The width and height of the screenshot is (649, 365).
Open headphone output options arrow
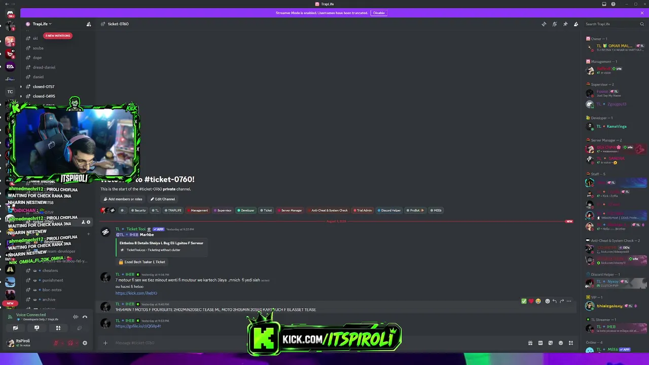[x=77, y=343]
